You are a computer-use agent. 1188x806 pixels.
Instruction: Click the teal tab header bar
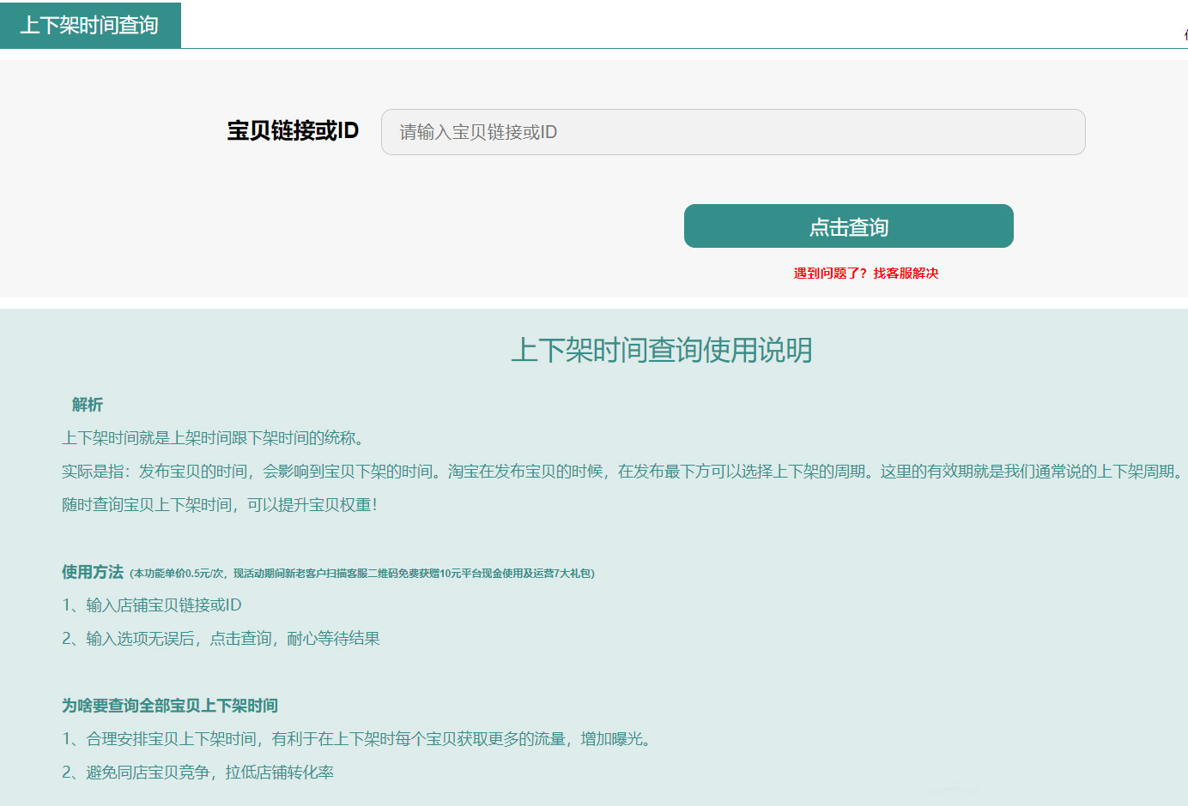tap(89, 26)
